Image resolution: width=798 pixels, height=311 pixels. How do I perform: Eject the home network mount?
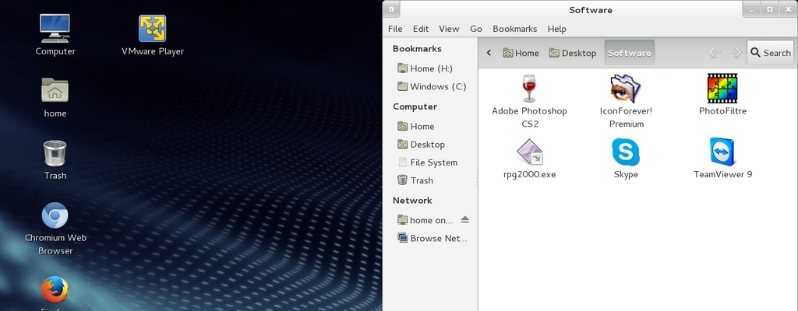465,220
